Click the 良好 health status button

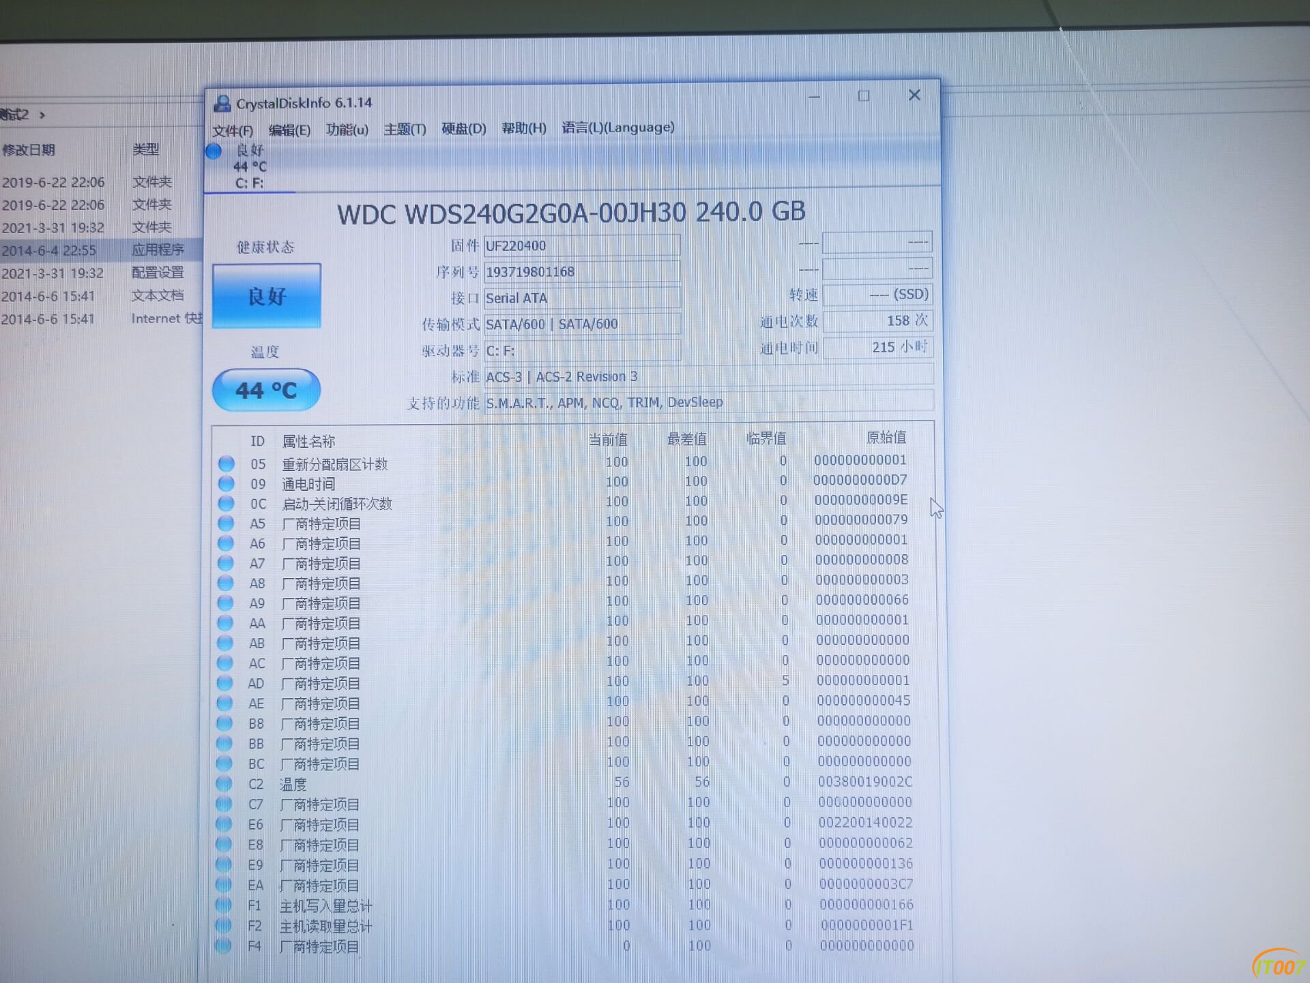[x=267, y=296]
